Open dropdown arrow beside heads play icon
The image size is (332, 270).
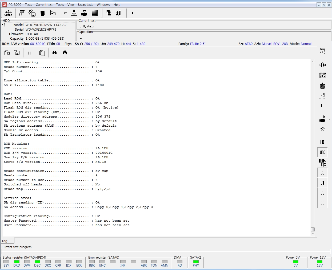point(330,119)
